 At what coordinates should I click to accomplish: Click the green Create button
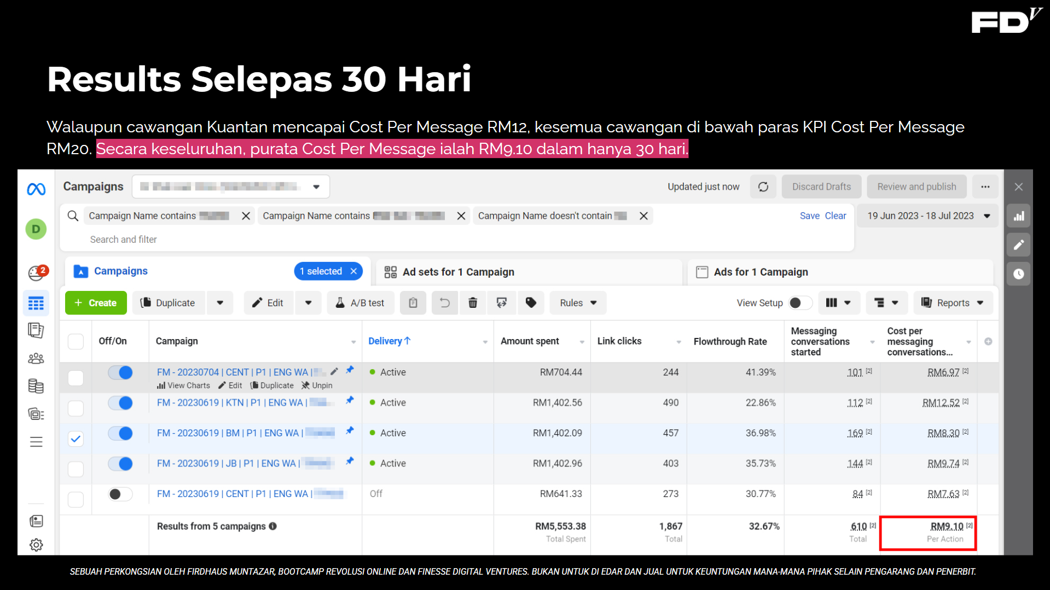pos(96,303)
